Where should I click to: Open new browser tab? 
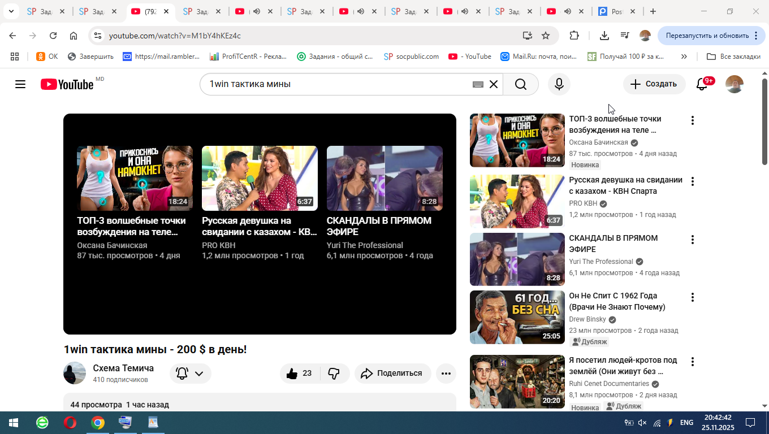[653, 11]
